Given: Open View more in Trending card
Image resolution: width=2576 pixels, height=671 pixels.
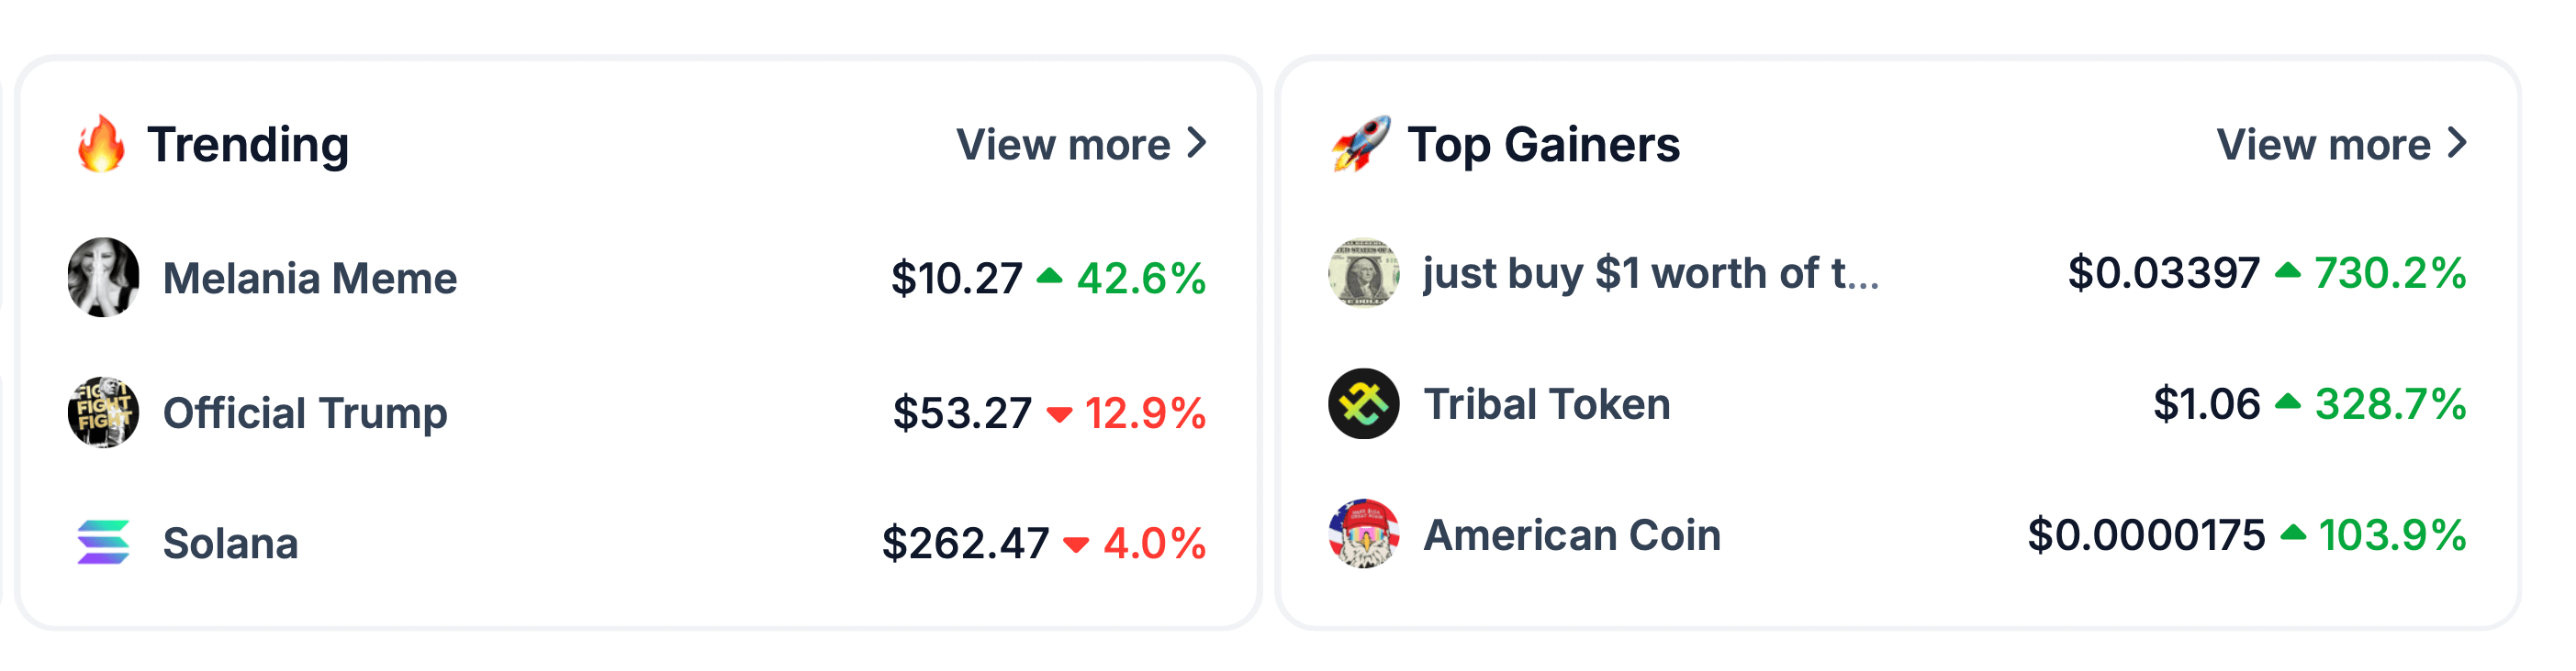Looking at the screenshot, I should pyautogui.click(x=1063, y=145).
